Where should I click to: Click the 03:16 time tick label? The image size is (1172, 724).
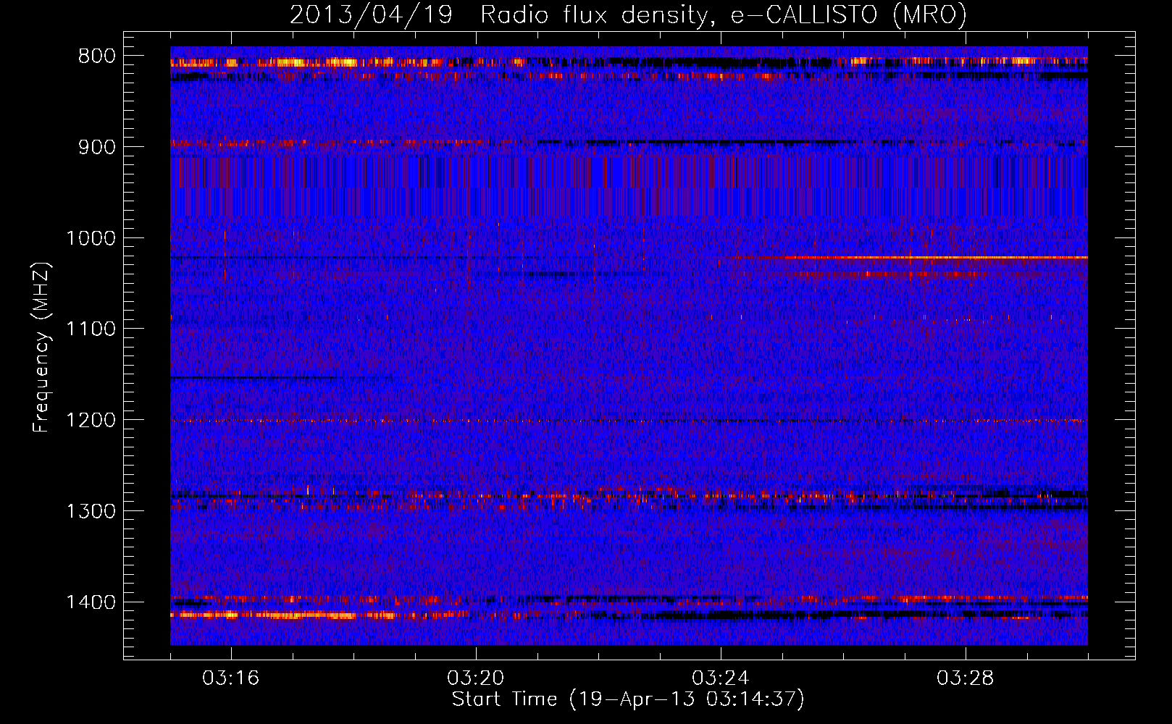coord(231,678)
